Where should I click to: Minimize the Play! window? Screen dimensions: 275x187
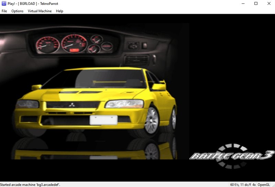pos(243,3)
